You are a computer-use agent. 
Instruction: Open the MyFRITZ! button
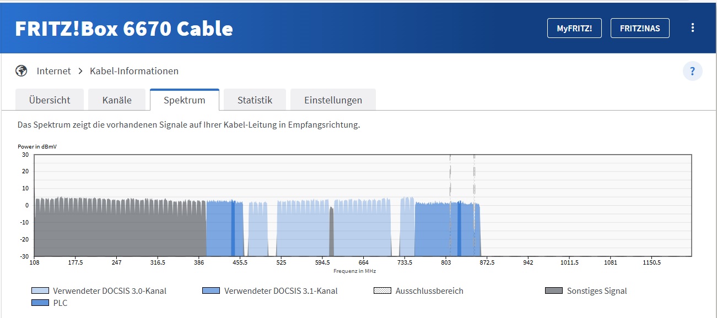point(574,28)
